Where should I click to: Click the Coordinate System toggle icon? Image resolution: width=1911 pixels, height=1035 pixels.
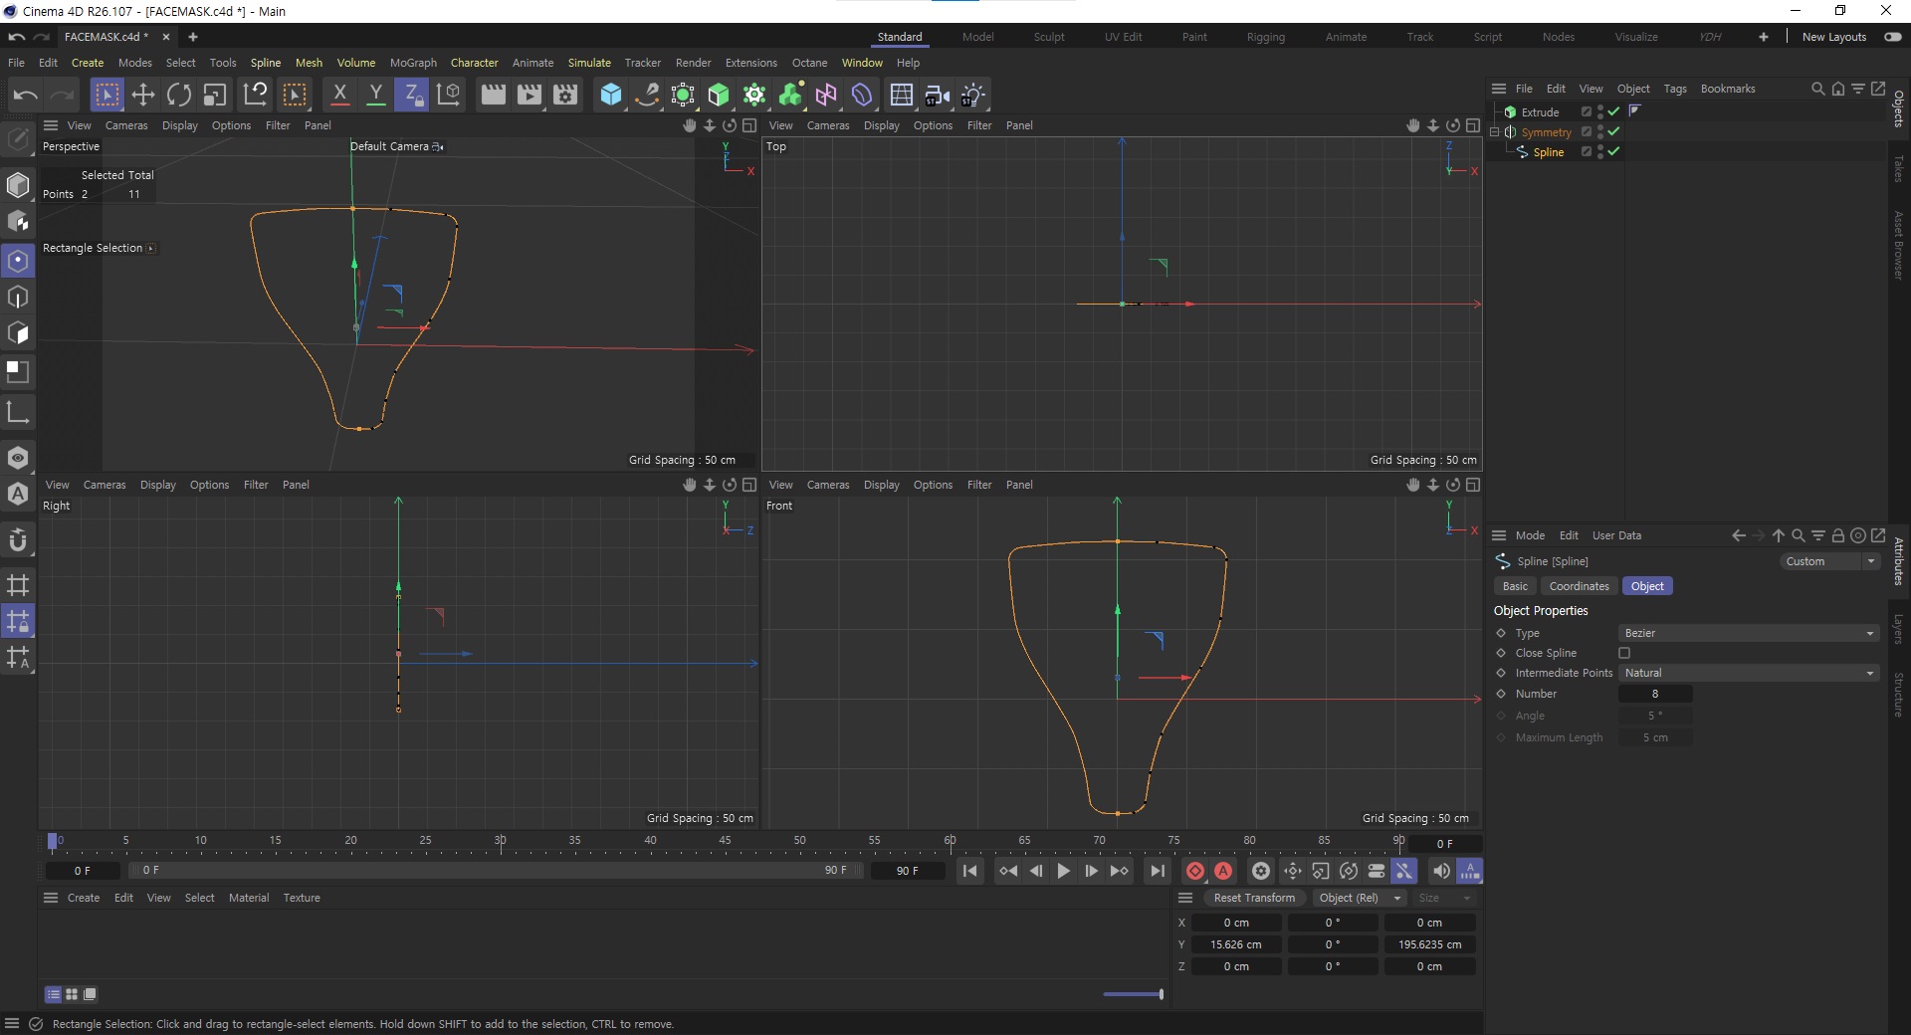coord(449,95)
